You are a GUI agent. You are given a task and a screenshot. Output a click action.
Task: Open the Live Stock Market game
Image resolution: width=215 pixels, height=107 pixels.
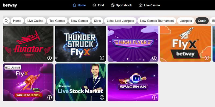80,82
